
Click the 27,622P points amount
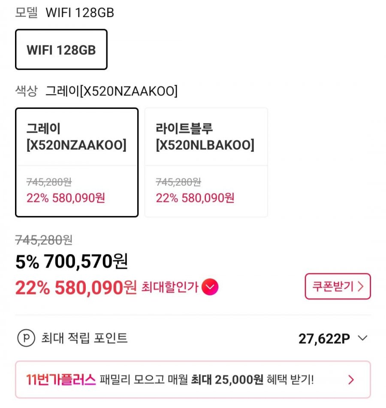[324, 339]
